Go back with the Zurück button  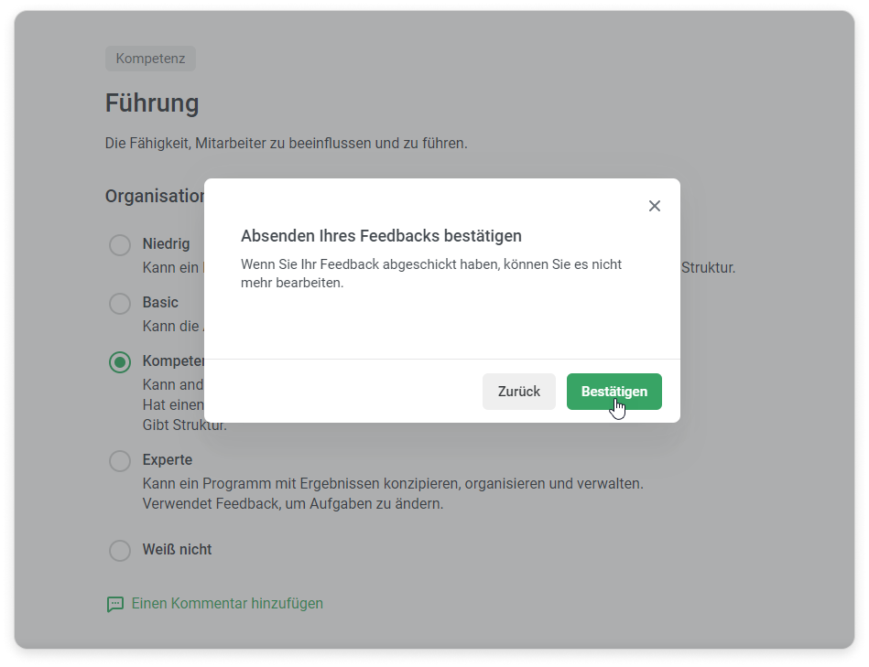coord(518,392)
